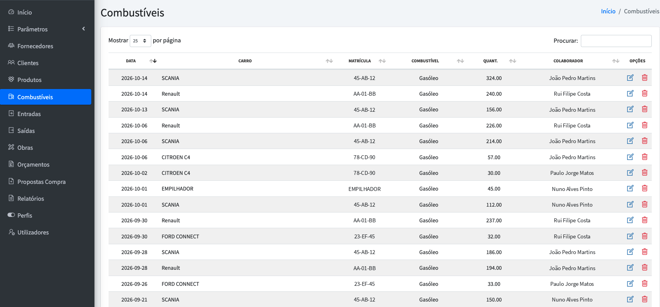Screen dimensions: 660x307
Task: Delete the Renault 237.00 fuel record
Action: (x=645, y=220)
